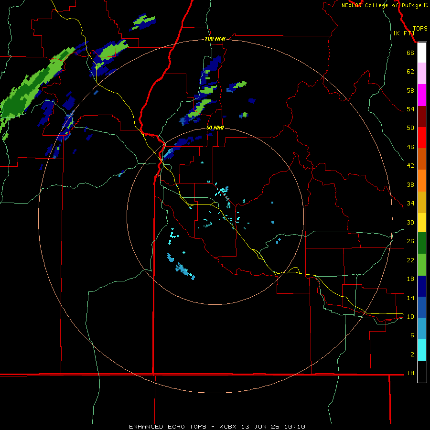
Task: Click the '18' legend value label
Action: (x=410, y=279)
